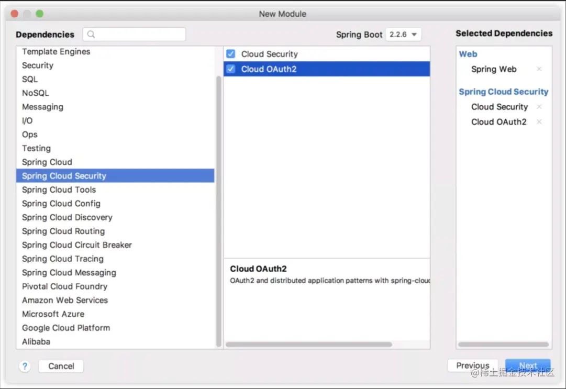Click the Cancel button
This screenshot has width=566, height=389.
[61, 366]
